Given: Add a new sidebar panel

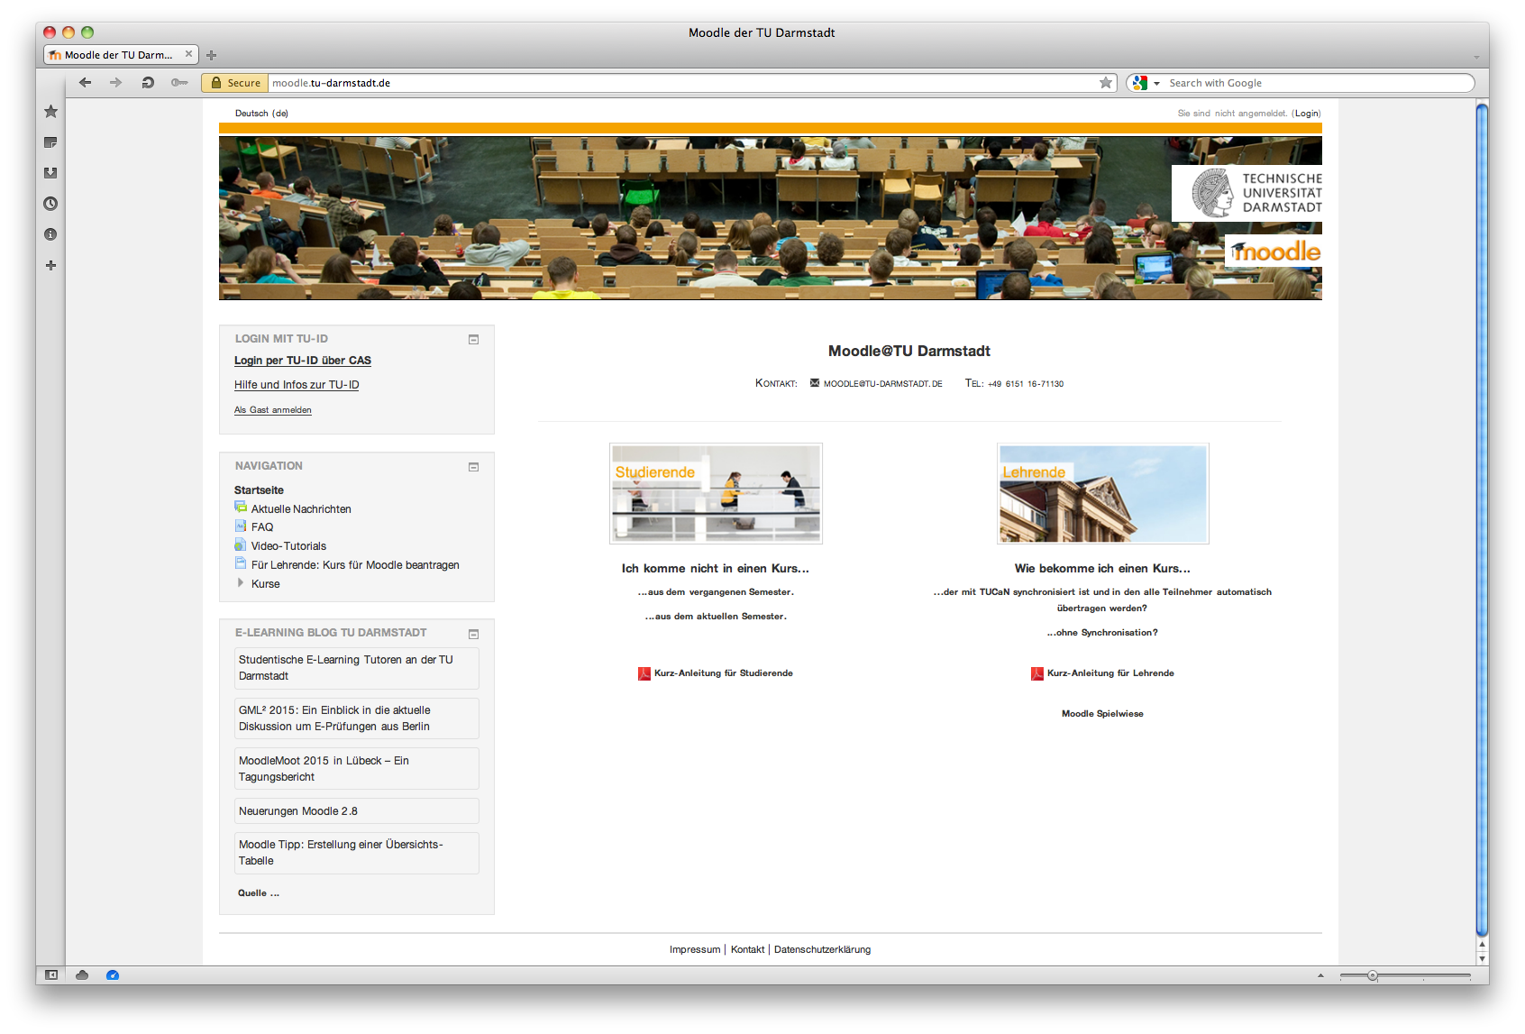Looking at the screenshot, I should point(50,265).
